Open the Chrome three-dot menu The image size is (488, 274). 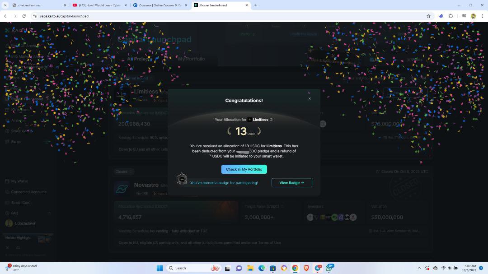[x=483, y=16]
